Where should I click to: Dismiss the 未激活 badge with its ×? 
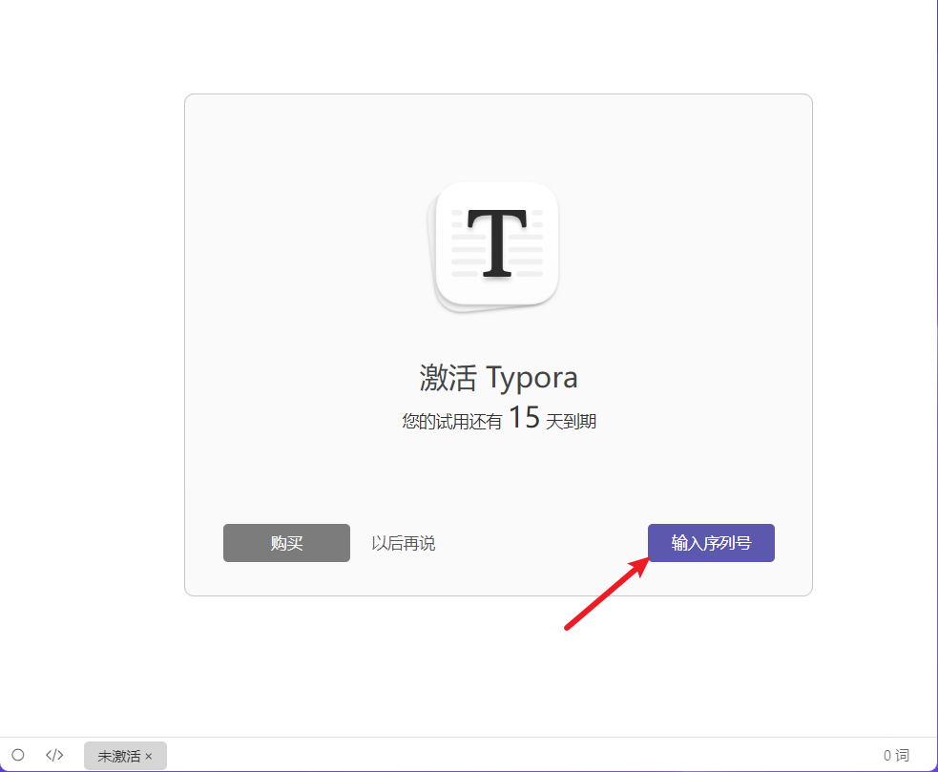149,756
